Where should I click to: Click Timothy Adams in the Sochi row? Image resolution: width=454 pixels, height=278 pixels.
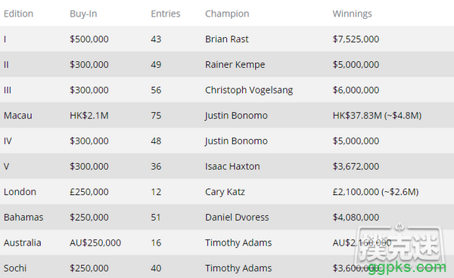pos(238,268)
